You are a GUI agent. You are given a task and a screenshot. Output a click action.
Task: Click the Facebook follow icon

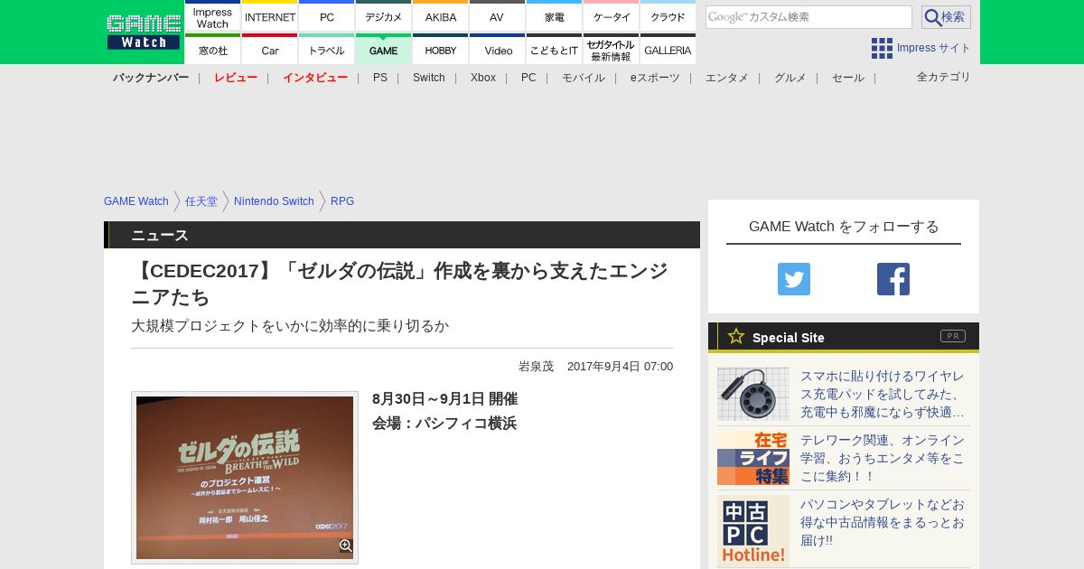click(x=893, y=279)
